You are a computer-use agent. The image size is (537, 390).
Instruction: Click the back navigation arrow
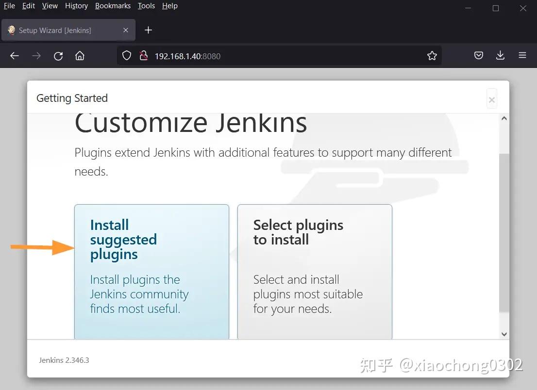pyautogui.click(x=14, y=55)
